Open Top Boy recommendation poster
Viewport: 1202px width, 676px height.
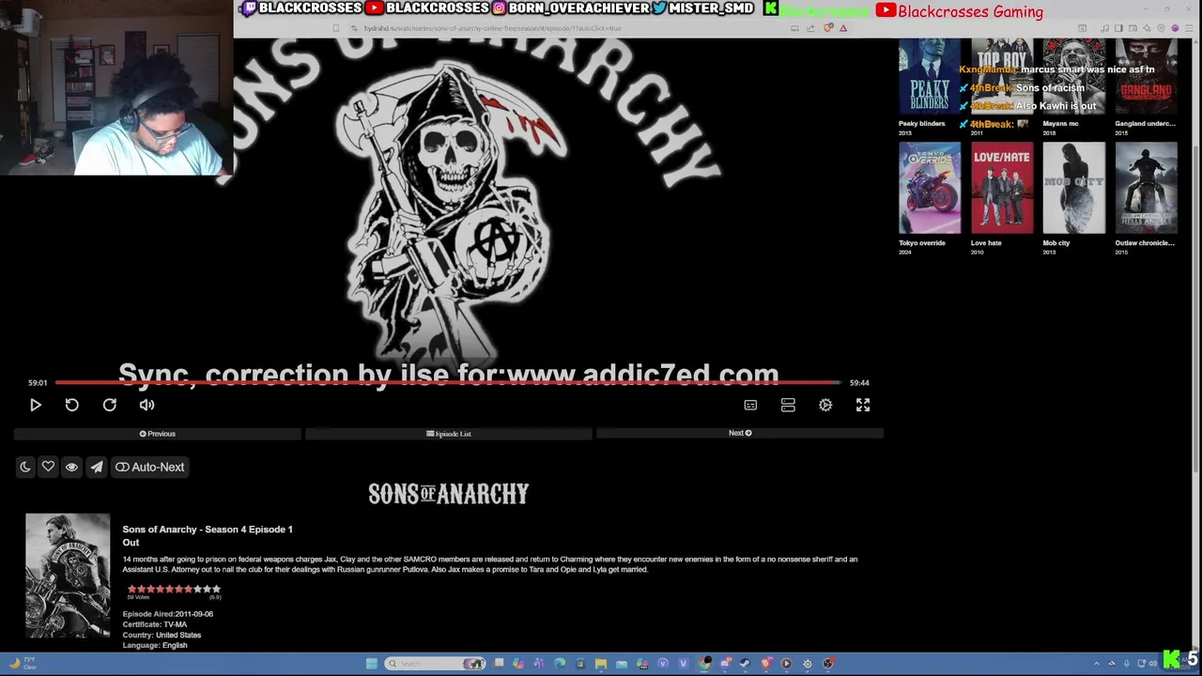click(1002, 77)
